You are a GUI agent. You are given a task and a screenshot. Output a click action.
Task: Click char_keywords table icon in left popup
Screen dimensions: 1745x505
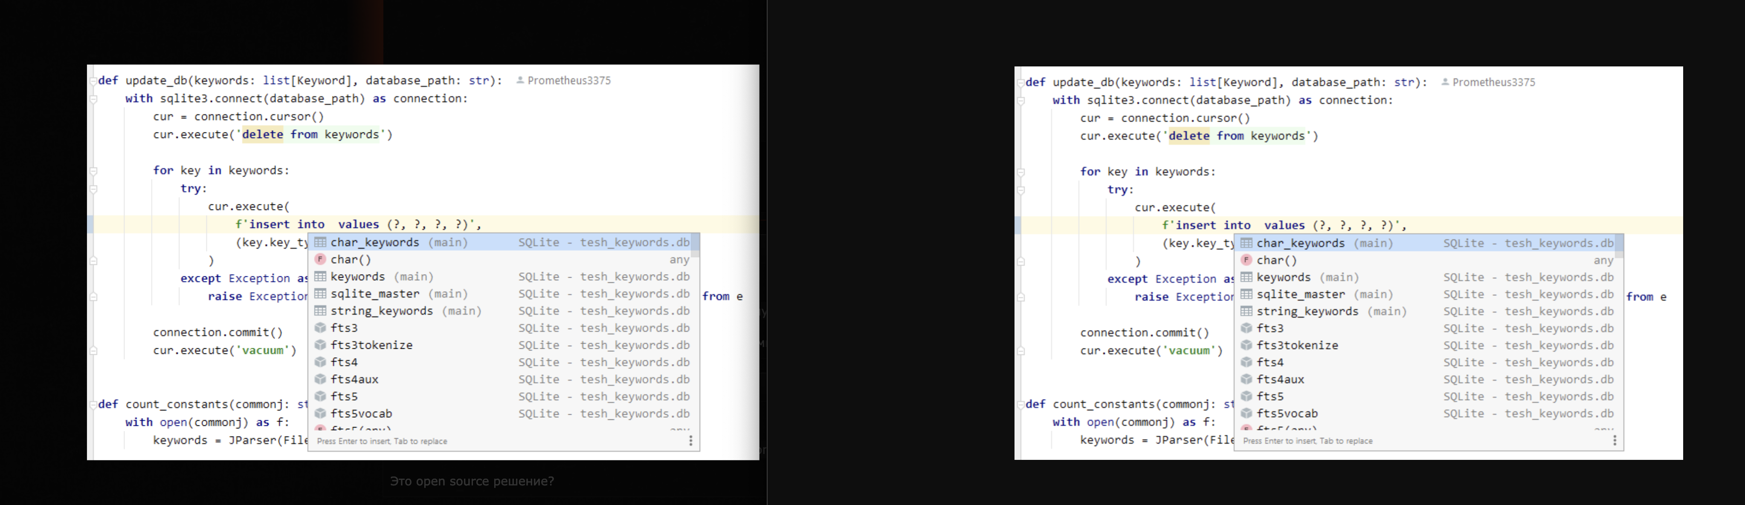[320, 243]
